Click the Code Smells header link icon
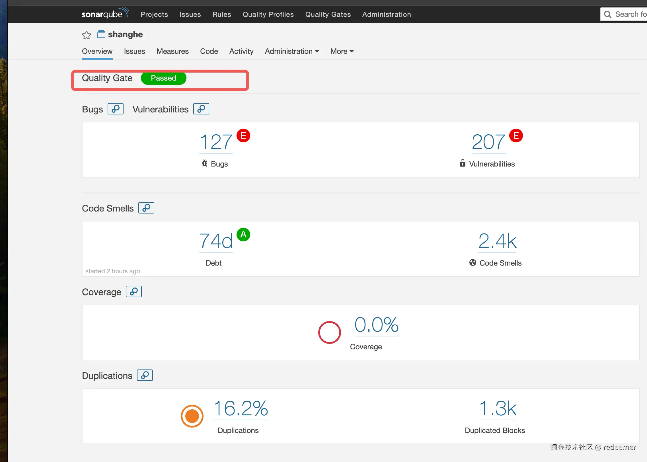This screenshot has width=647, height=462. coord(146,208)
